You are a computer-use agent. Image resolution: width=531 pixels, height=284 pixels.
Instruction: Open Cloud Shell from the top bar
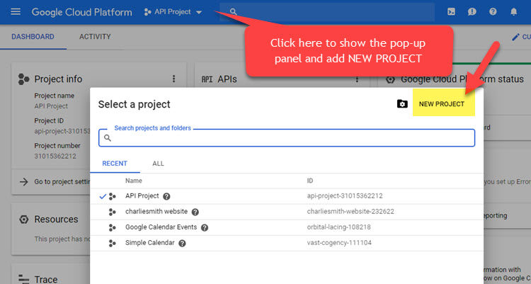pos(451,12)
